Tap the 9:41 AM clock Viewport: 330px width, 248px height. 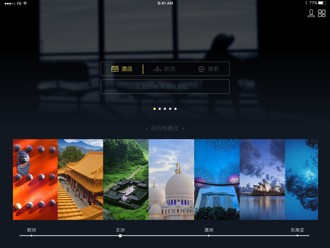point(165,3)
